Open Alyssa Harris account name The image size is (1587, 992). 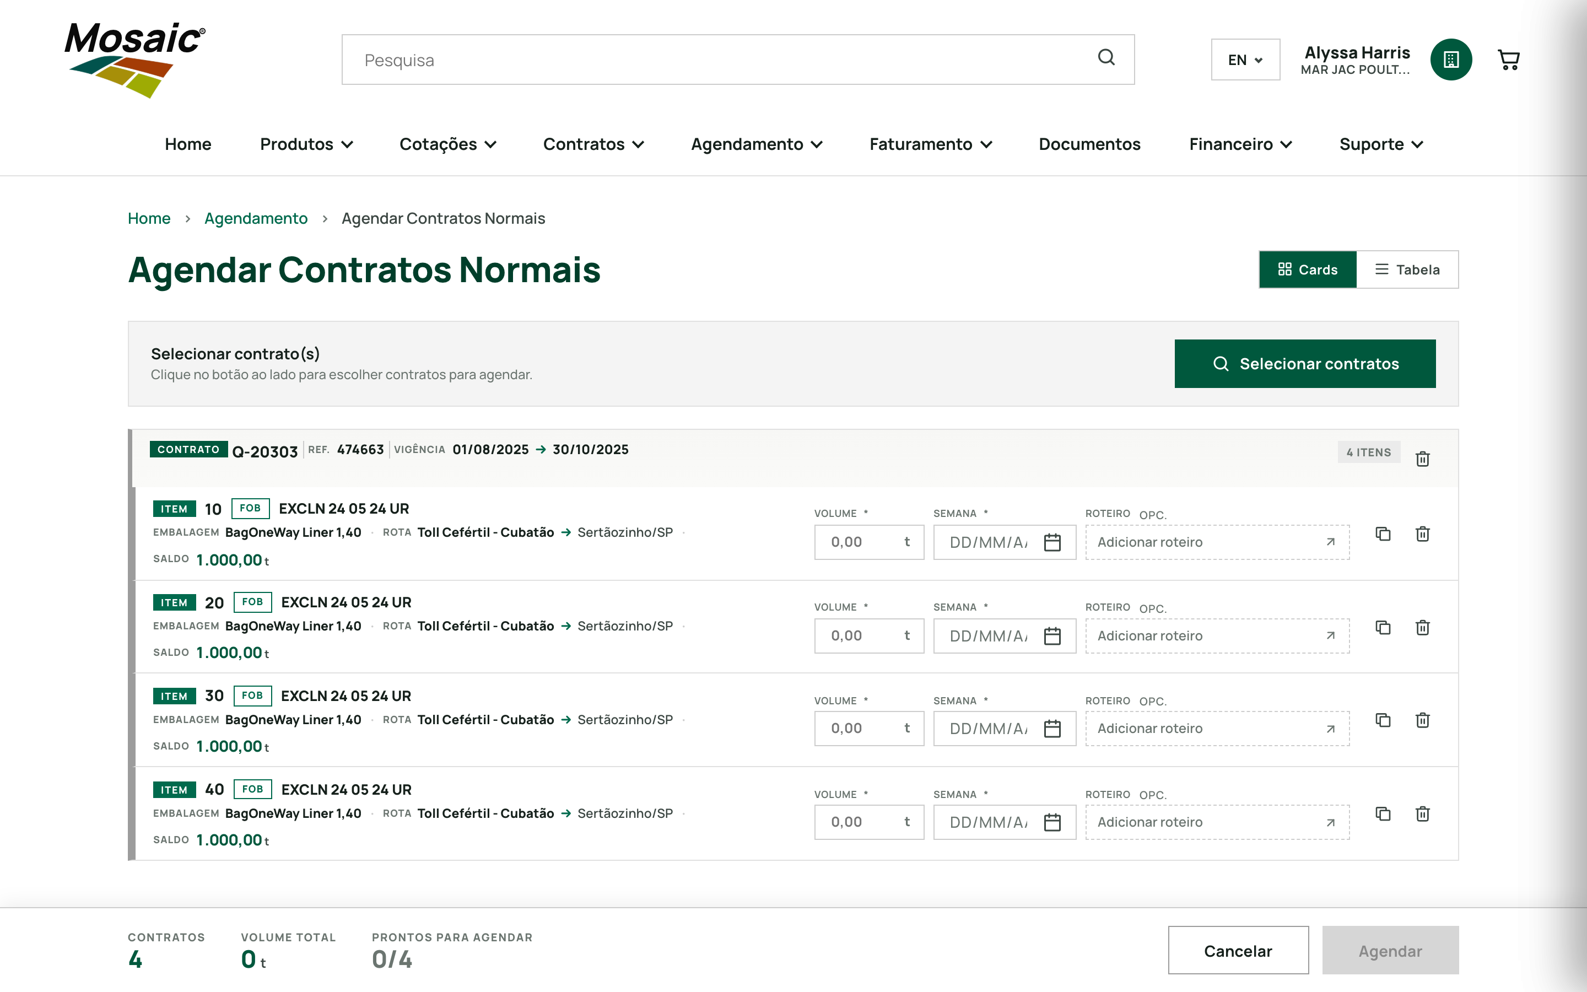(x=1357, y=52)
